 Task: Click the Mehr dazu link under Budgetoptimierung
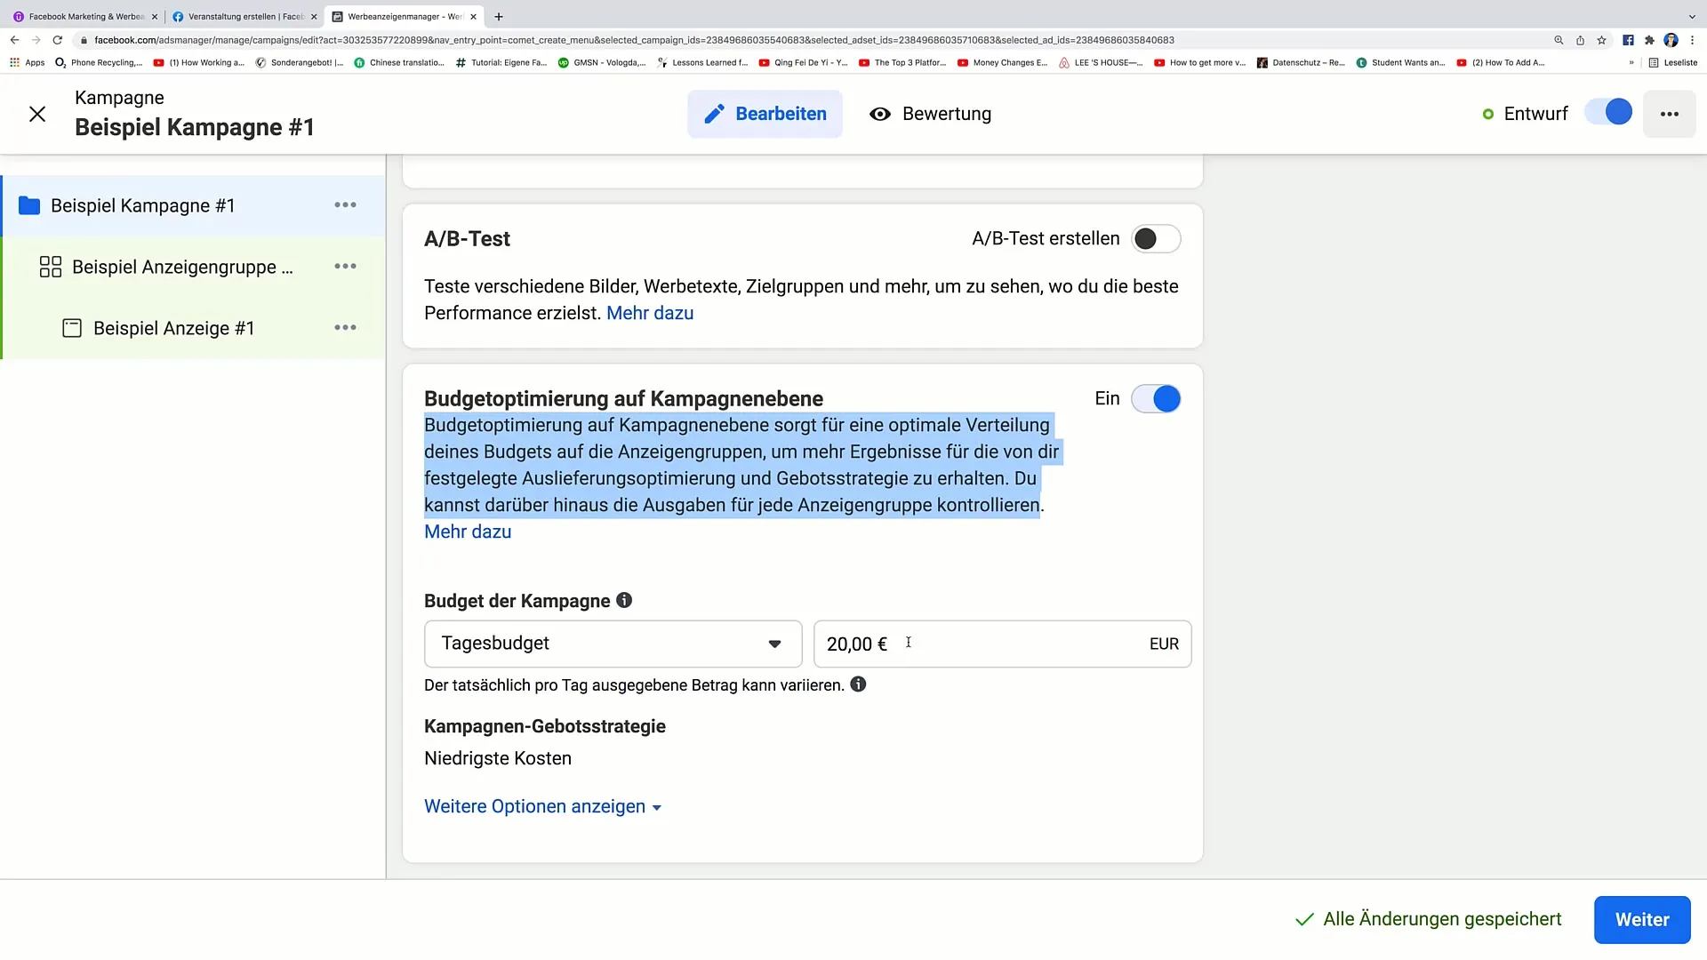point(467,531)
